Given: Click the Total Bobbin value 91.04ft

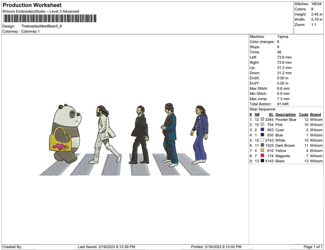Looking at the screenshot, I should point(283,104).
